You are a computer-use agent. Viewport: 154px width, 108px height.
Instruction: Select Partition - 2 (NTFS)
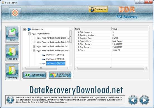[x=55, y=59]
